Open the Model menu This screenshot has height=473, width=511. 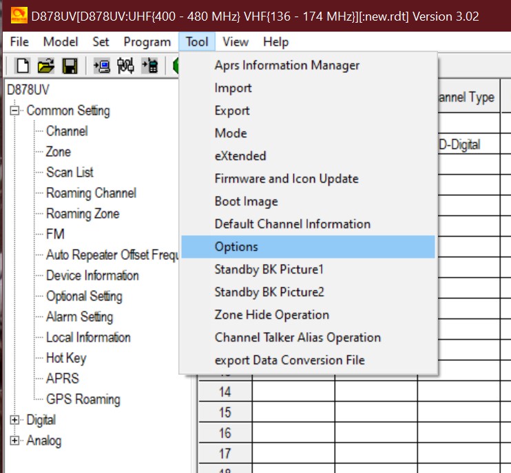pos(61,42)
